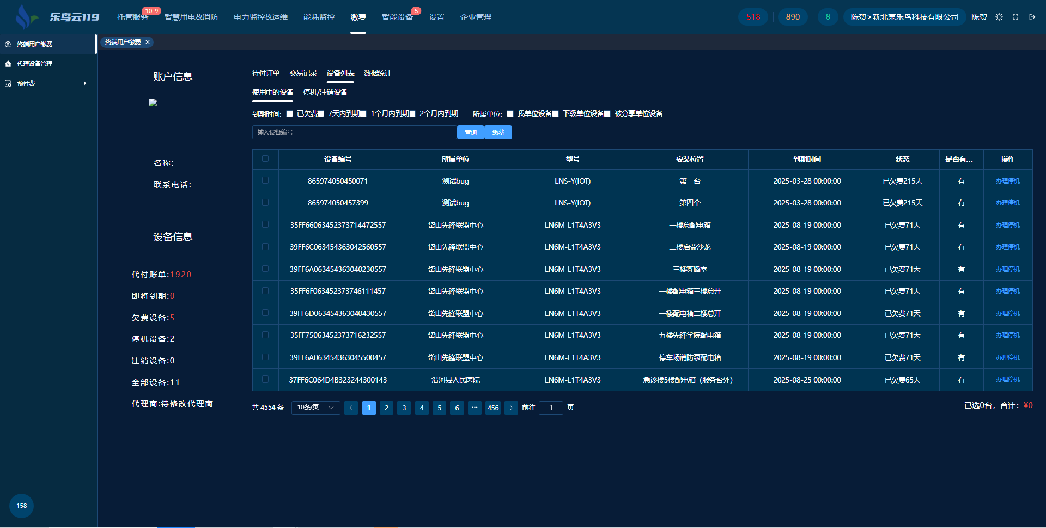Click the pagination ellipsis for more pages
Viewport: 1046px width, 528px height.
[475, 408]
